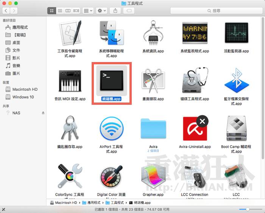Select the 鑰匙圈存取.app Keychain icon
Image resolution: width=265 pixels, height=213 pixels.
tap(70, 128)
